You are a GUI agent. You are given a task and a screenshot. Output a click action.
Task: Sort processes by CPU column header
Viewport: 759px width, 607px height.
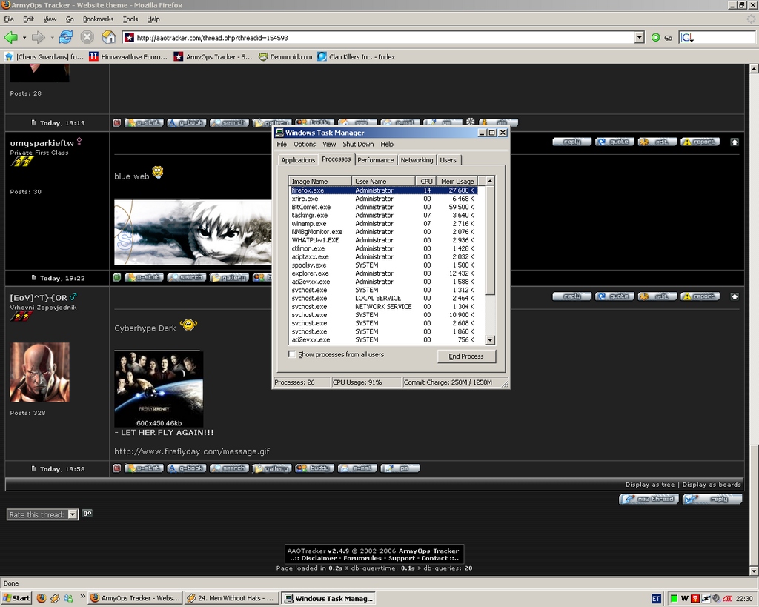(426, 181)
